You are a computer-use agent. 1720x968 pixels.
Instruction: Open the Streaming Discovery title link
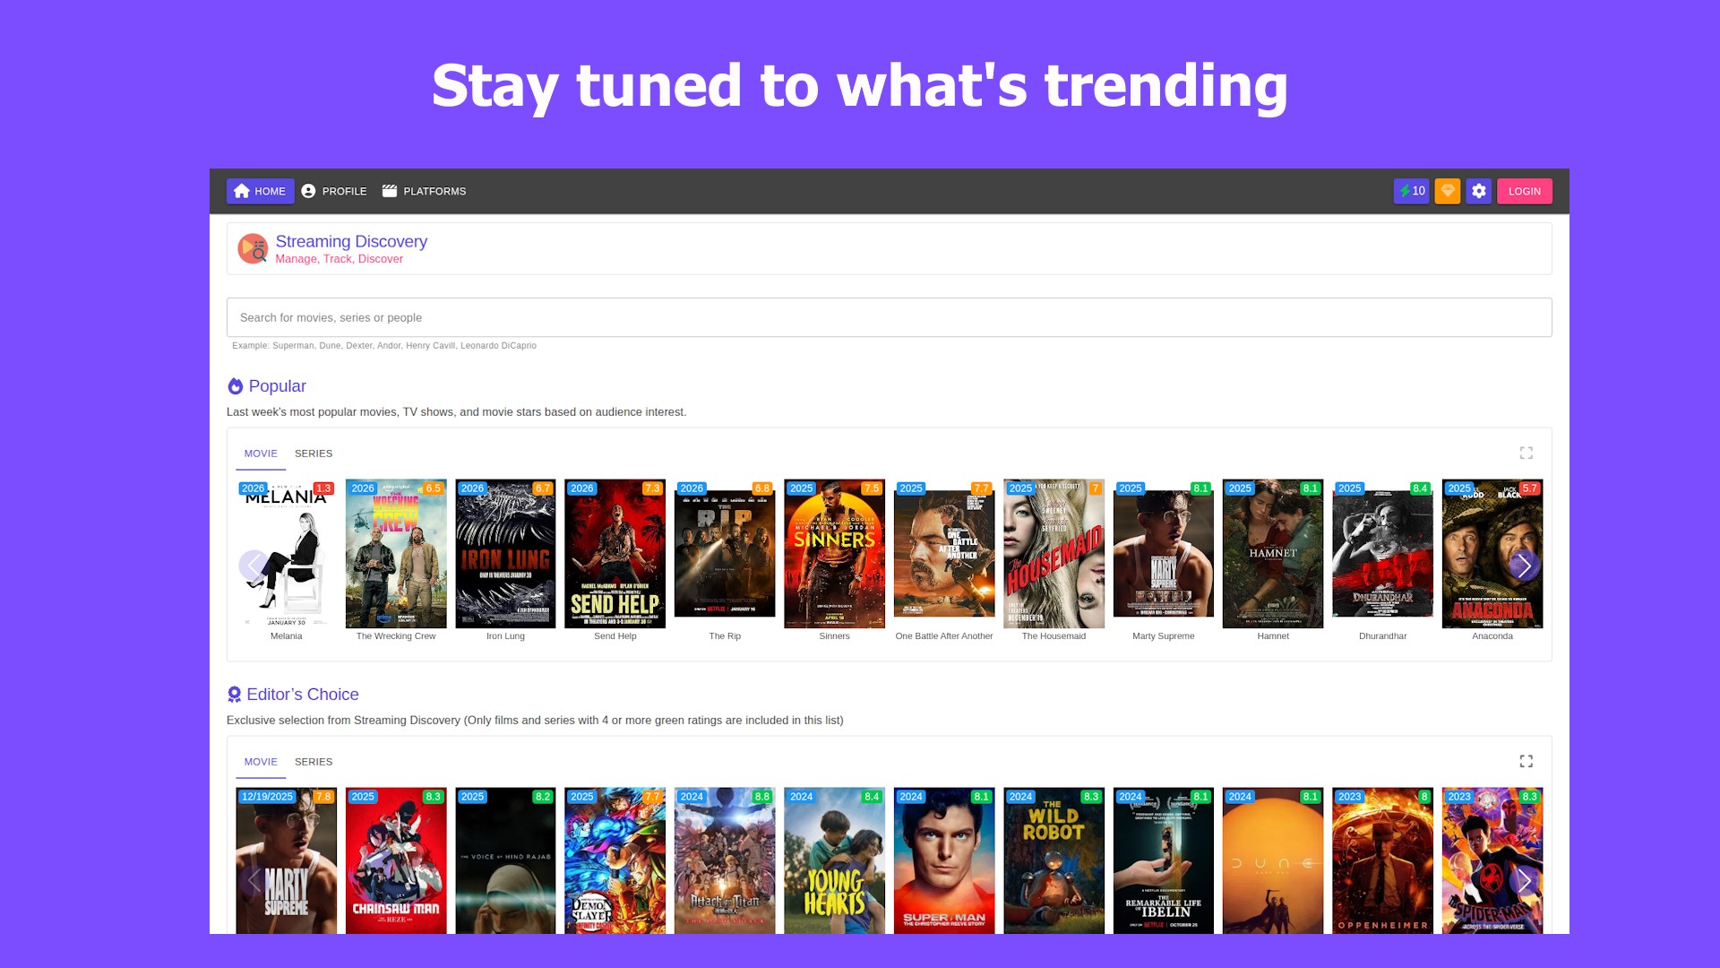coord(351,241)
